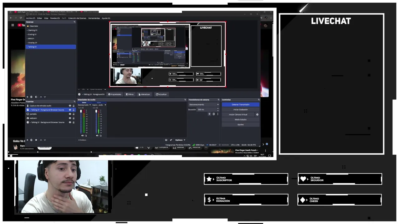Toggle visibility of webcam source
Screen dimensions: 399x224
click(70, 118)
